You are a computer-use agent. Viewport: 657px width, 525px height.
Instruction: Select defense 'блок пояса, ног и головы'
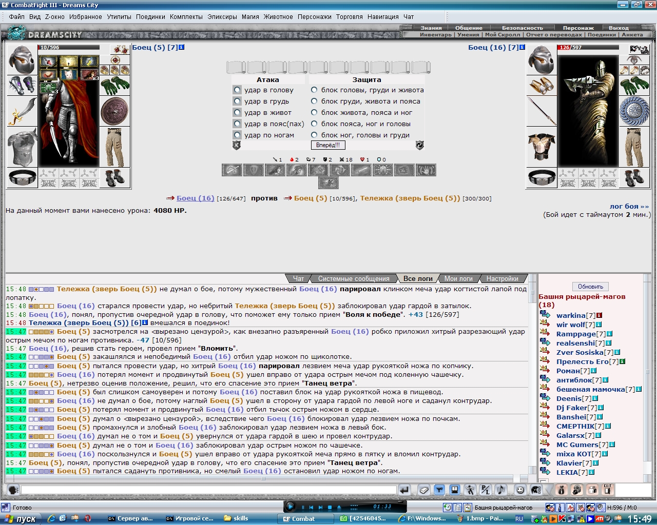click(314, 124)
